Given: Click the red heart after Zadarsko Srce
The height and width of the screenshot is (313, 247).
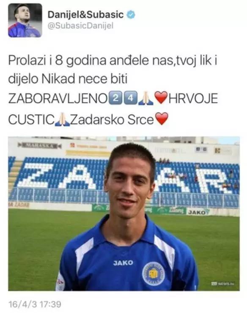Looking at the screenshot, I should point(162,119).
